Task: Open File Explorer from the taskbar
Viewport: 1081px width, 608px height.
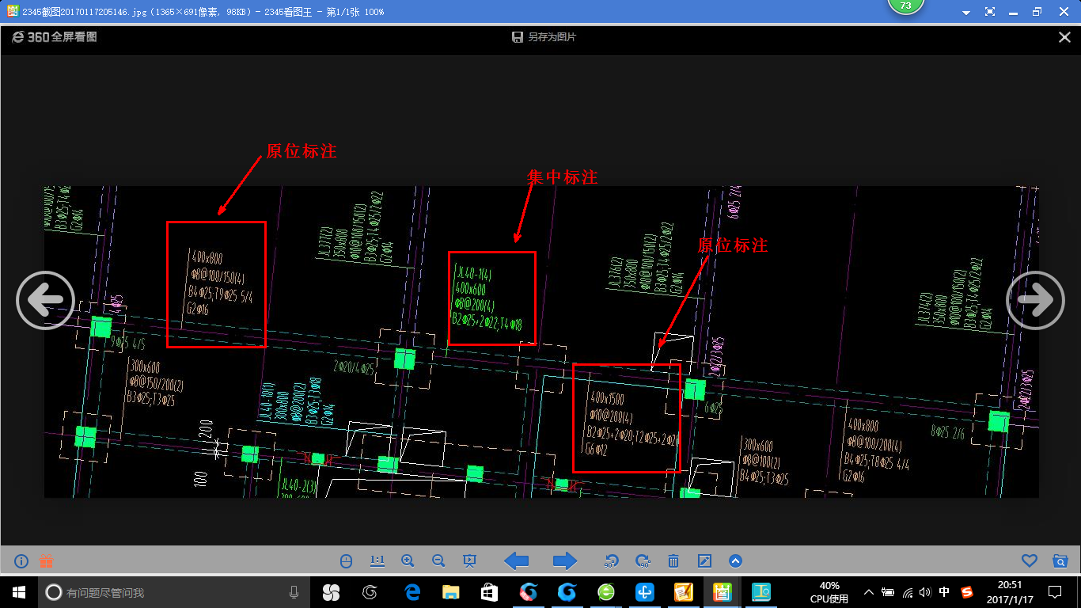Action: [x=450, y=592]
